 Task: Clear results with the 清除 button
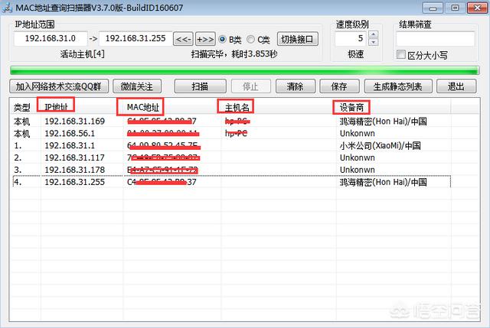[296, 86]
